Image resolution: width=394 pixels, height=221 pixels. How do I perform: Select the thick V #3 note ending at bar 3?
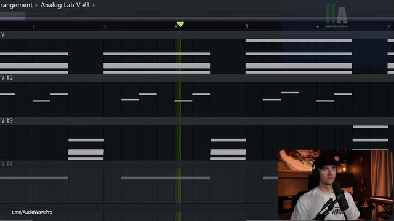[x=86, y=152]
